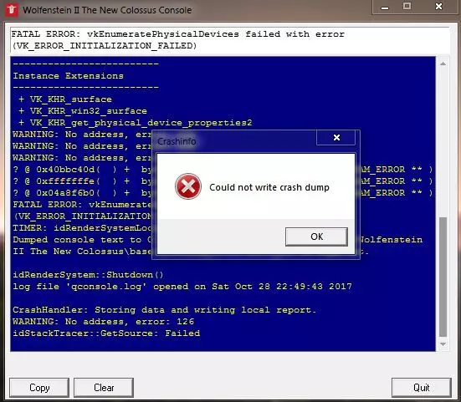The image size is (461, 402).
Task: Click the console scrollbar down arrow
Action: coord(443,343)
